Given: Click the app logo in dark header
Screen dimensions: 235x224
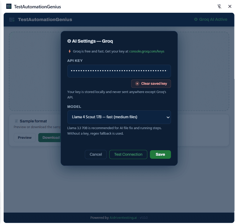Looking at the screenshot, I should 12,19.
